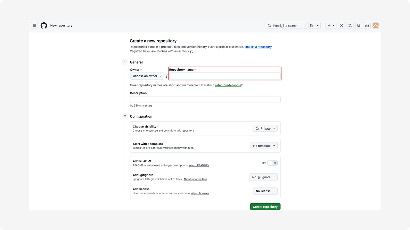
Task: Change visibility using the Private dropdown
Action: [x=265, y=128]
